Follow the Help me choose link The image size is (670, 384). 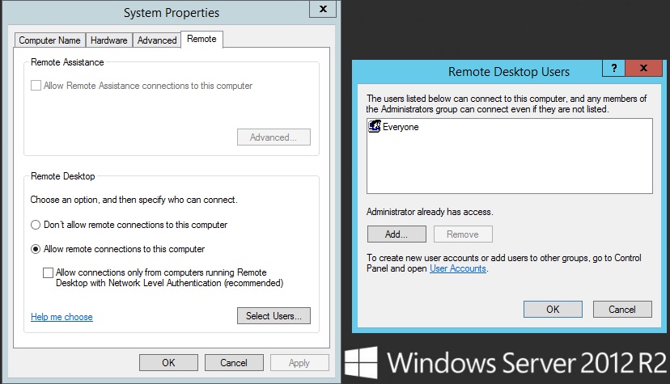click(61, 317)
